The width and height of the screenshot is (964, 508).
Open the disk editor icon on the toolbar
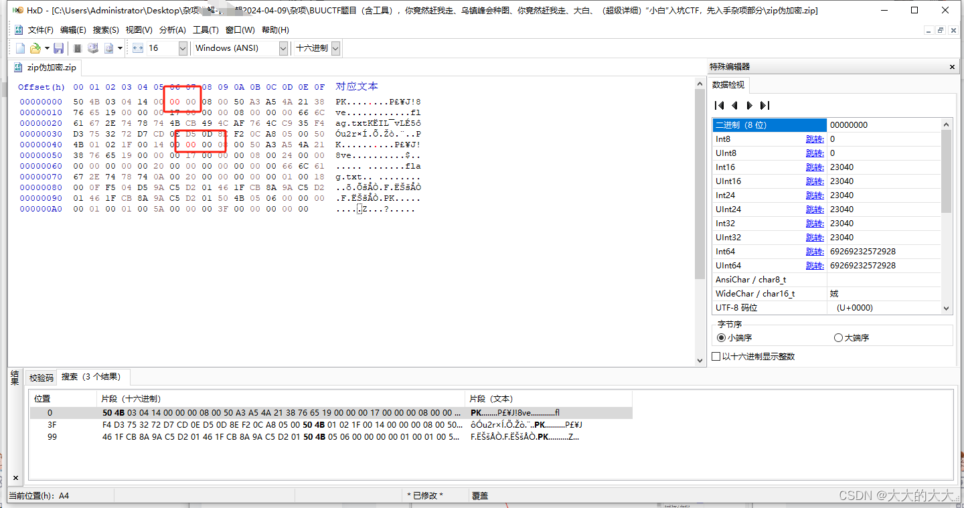[x=94, y=48]
